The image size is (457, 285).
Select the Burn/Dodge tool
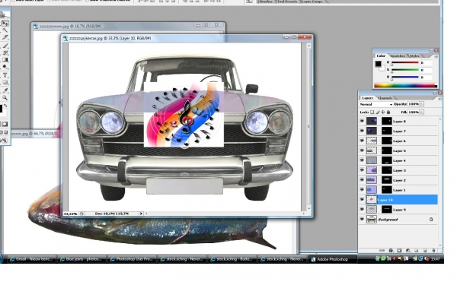(5, 67)
